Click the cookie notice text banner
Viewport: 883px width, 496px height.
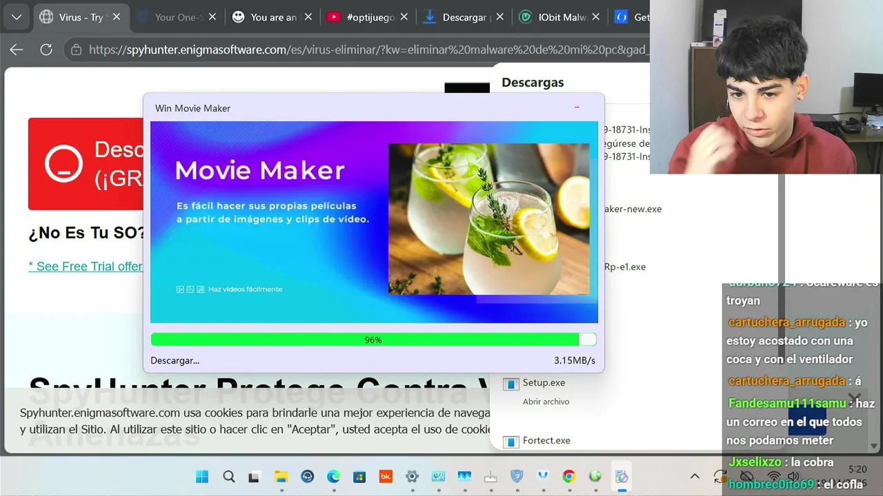click(255, 421)
